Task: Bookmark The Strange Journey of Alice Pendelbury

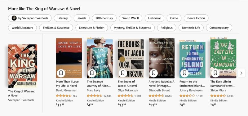Action: coord(92,73)
